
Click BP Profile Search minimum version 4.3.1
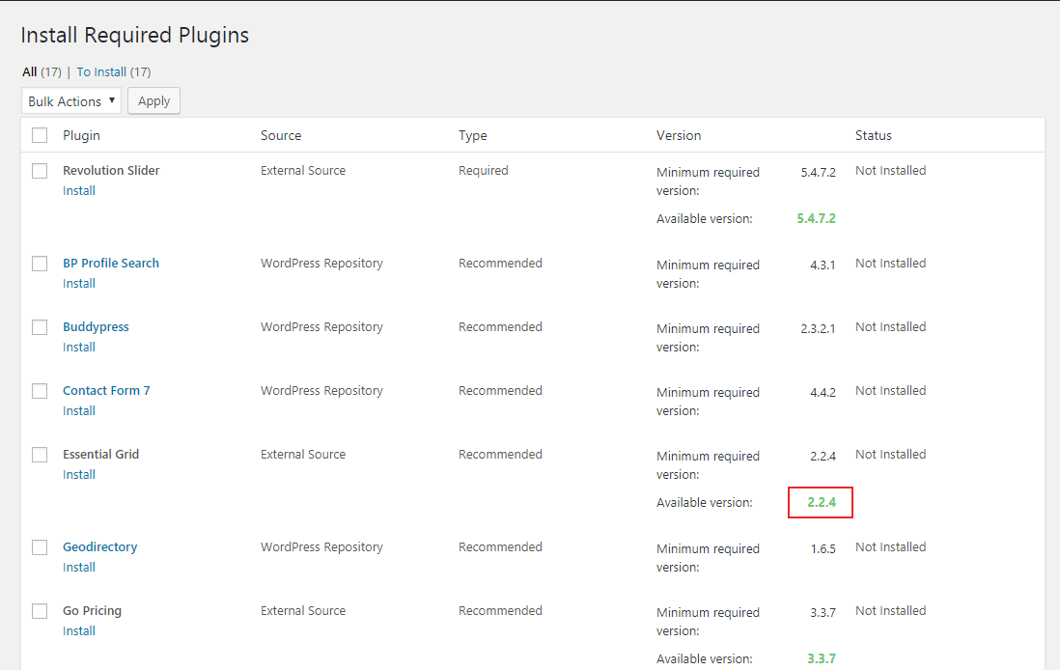(823, 265)
